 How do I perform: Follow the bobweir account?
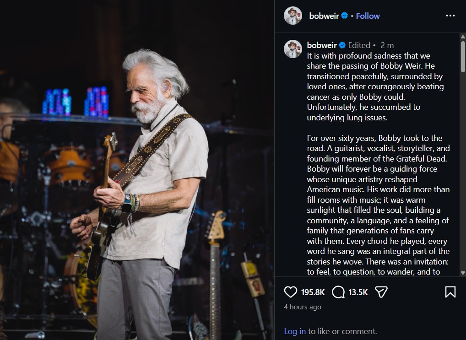368,16
